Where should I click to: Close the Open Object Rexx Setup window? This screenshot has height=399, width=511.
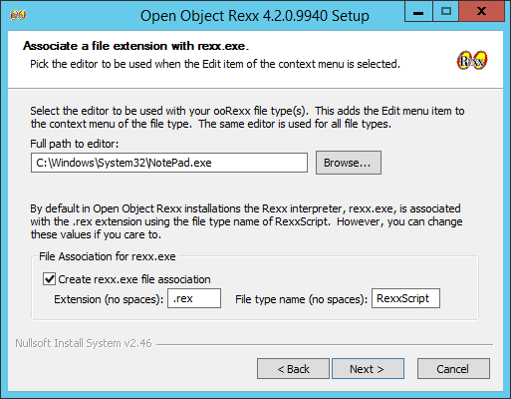[481, 12]
